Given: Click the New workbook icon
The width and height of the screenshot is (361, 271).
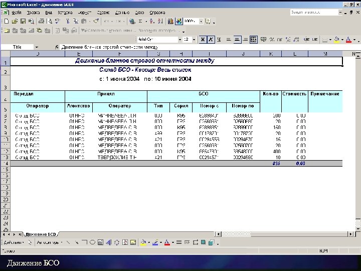Looking at the screenshot, I should tap(6, 22).
